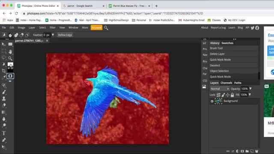The image size is (274, 154).
Task: Select the Dodge tool
Action: (4, 125)
